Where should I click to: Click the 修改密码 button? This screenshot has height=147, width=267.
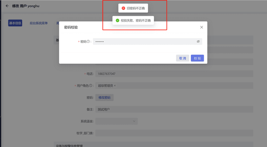point(104,97)
